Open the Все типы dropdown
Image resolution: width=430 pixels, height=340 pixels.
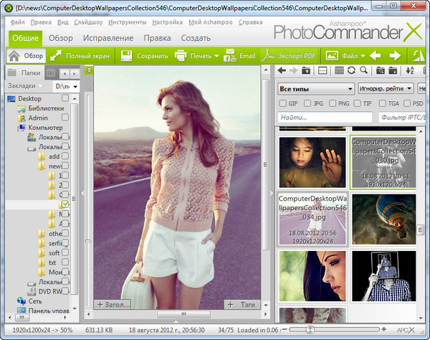pos(315,88)
